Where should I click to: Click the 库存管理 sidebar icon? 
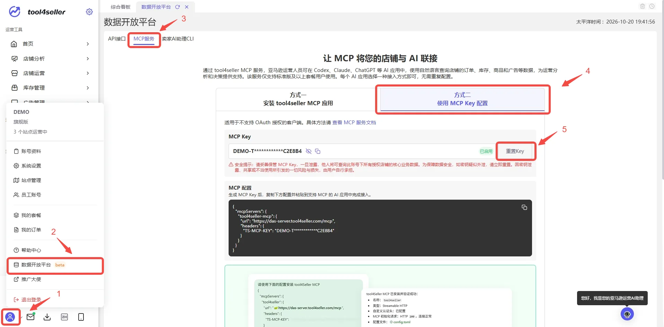point(15,88)
